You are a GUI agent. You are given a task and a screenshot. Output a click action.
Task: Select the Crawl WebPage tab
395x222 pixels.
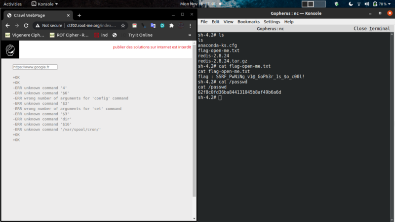pos(39,15)
